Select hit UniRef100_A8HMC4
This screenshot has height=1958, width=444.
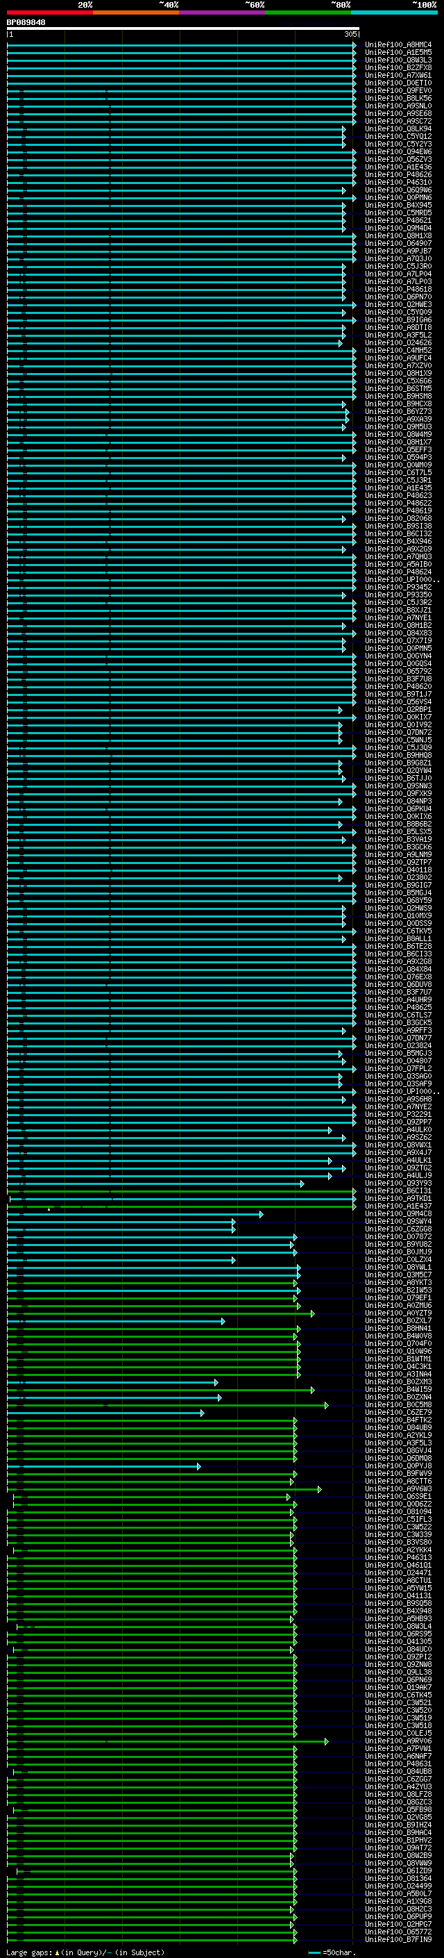[398, 45]
